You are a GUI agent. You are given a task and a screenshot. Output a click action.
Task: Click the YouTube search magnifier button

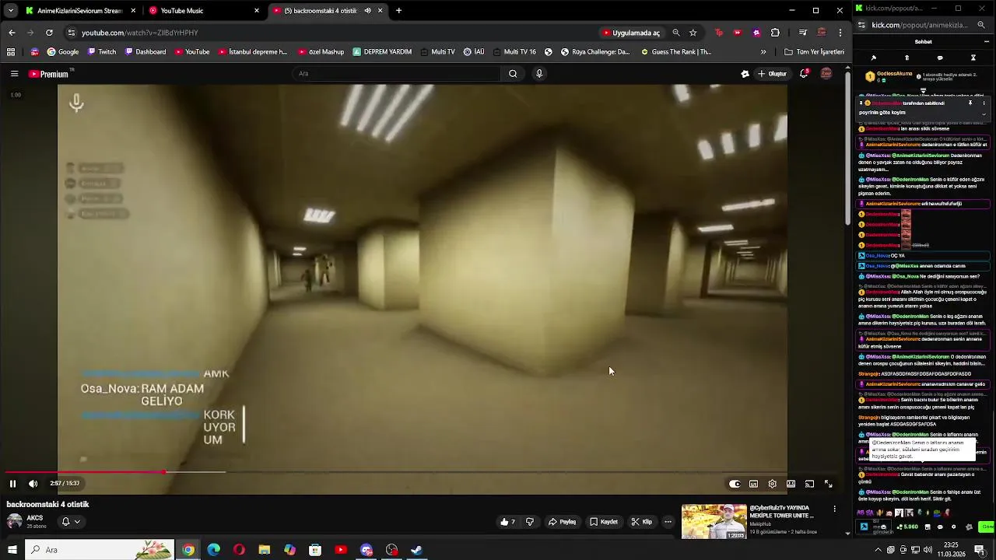(x=513, y=74)
